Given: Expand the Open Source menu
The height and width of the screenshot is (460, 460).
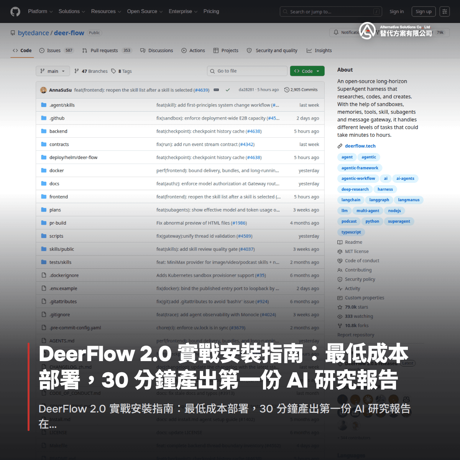Looking at the screenshot, I should pyautogui.click(x=145, y=11).
